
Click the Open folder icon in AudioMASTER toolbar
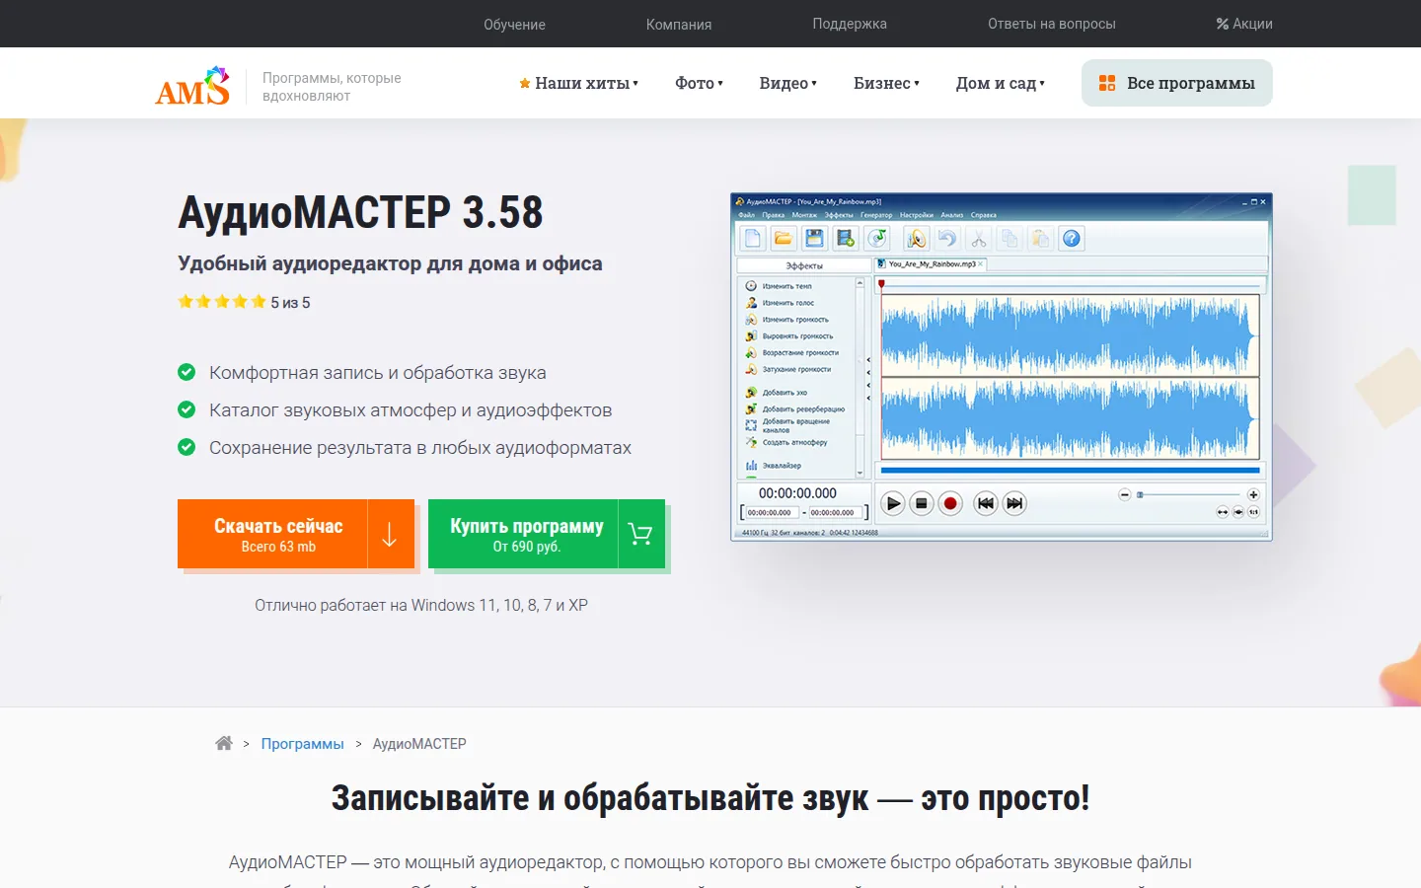click(x=784, y=238)
